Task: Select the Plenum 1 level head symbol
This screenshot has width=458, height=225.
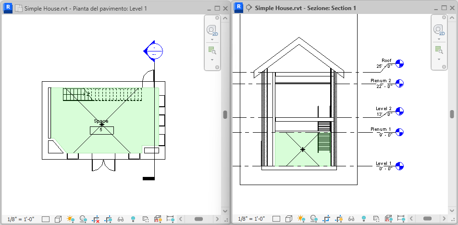Action: (x=399, y=132)
